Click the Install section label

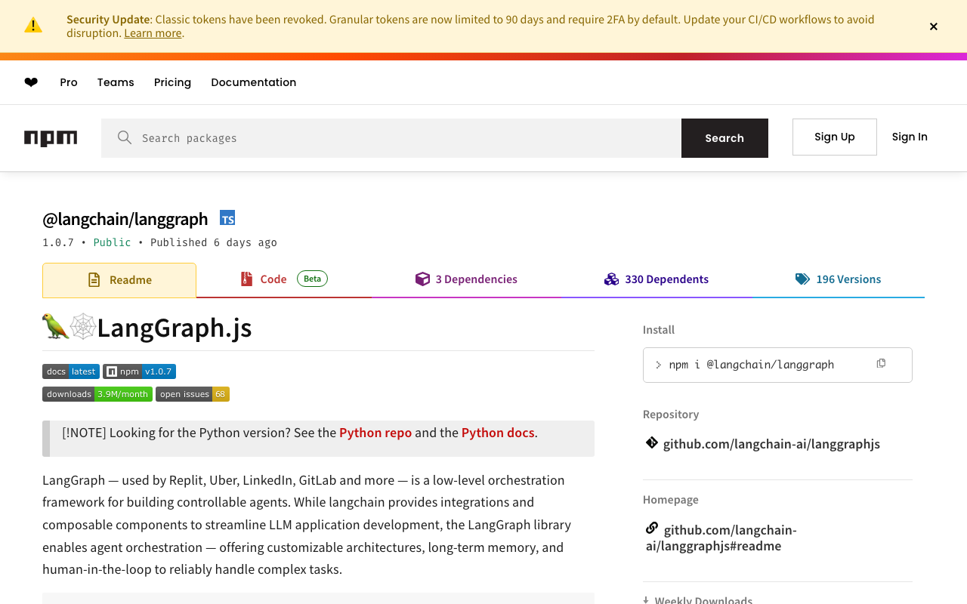pyautogui.click(x=659, y=330)
